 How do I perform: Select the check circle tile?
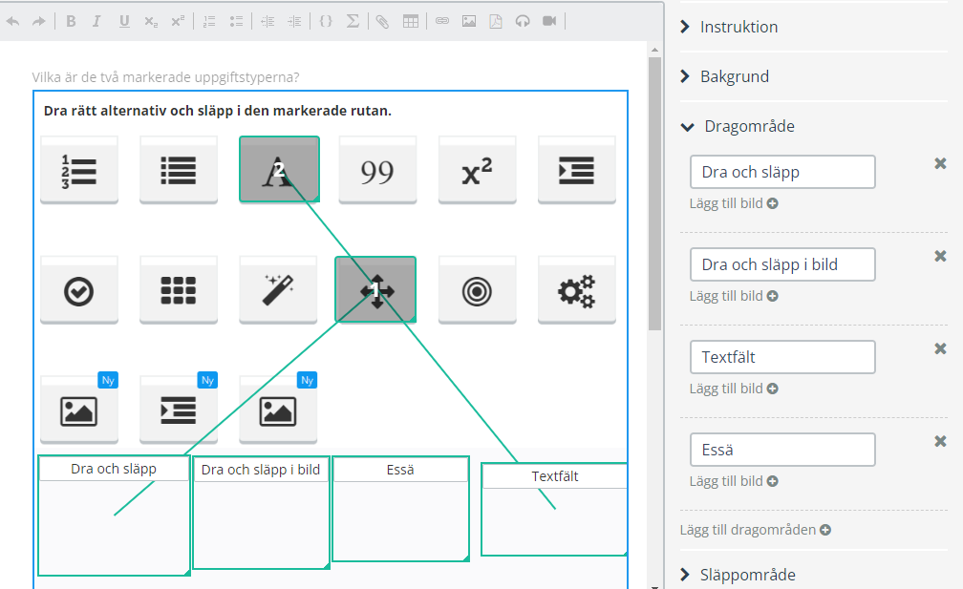coord(79,290)
